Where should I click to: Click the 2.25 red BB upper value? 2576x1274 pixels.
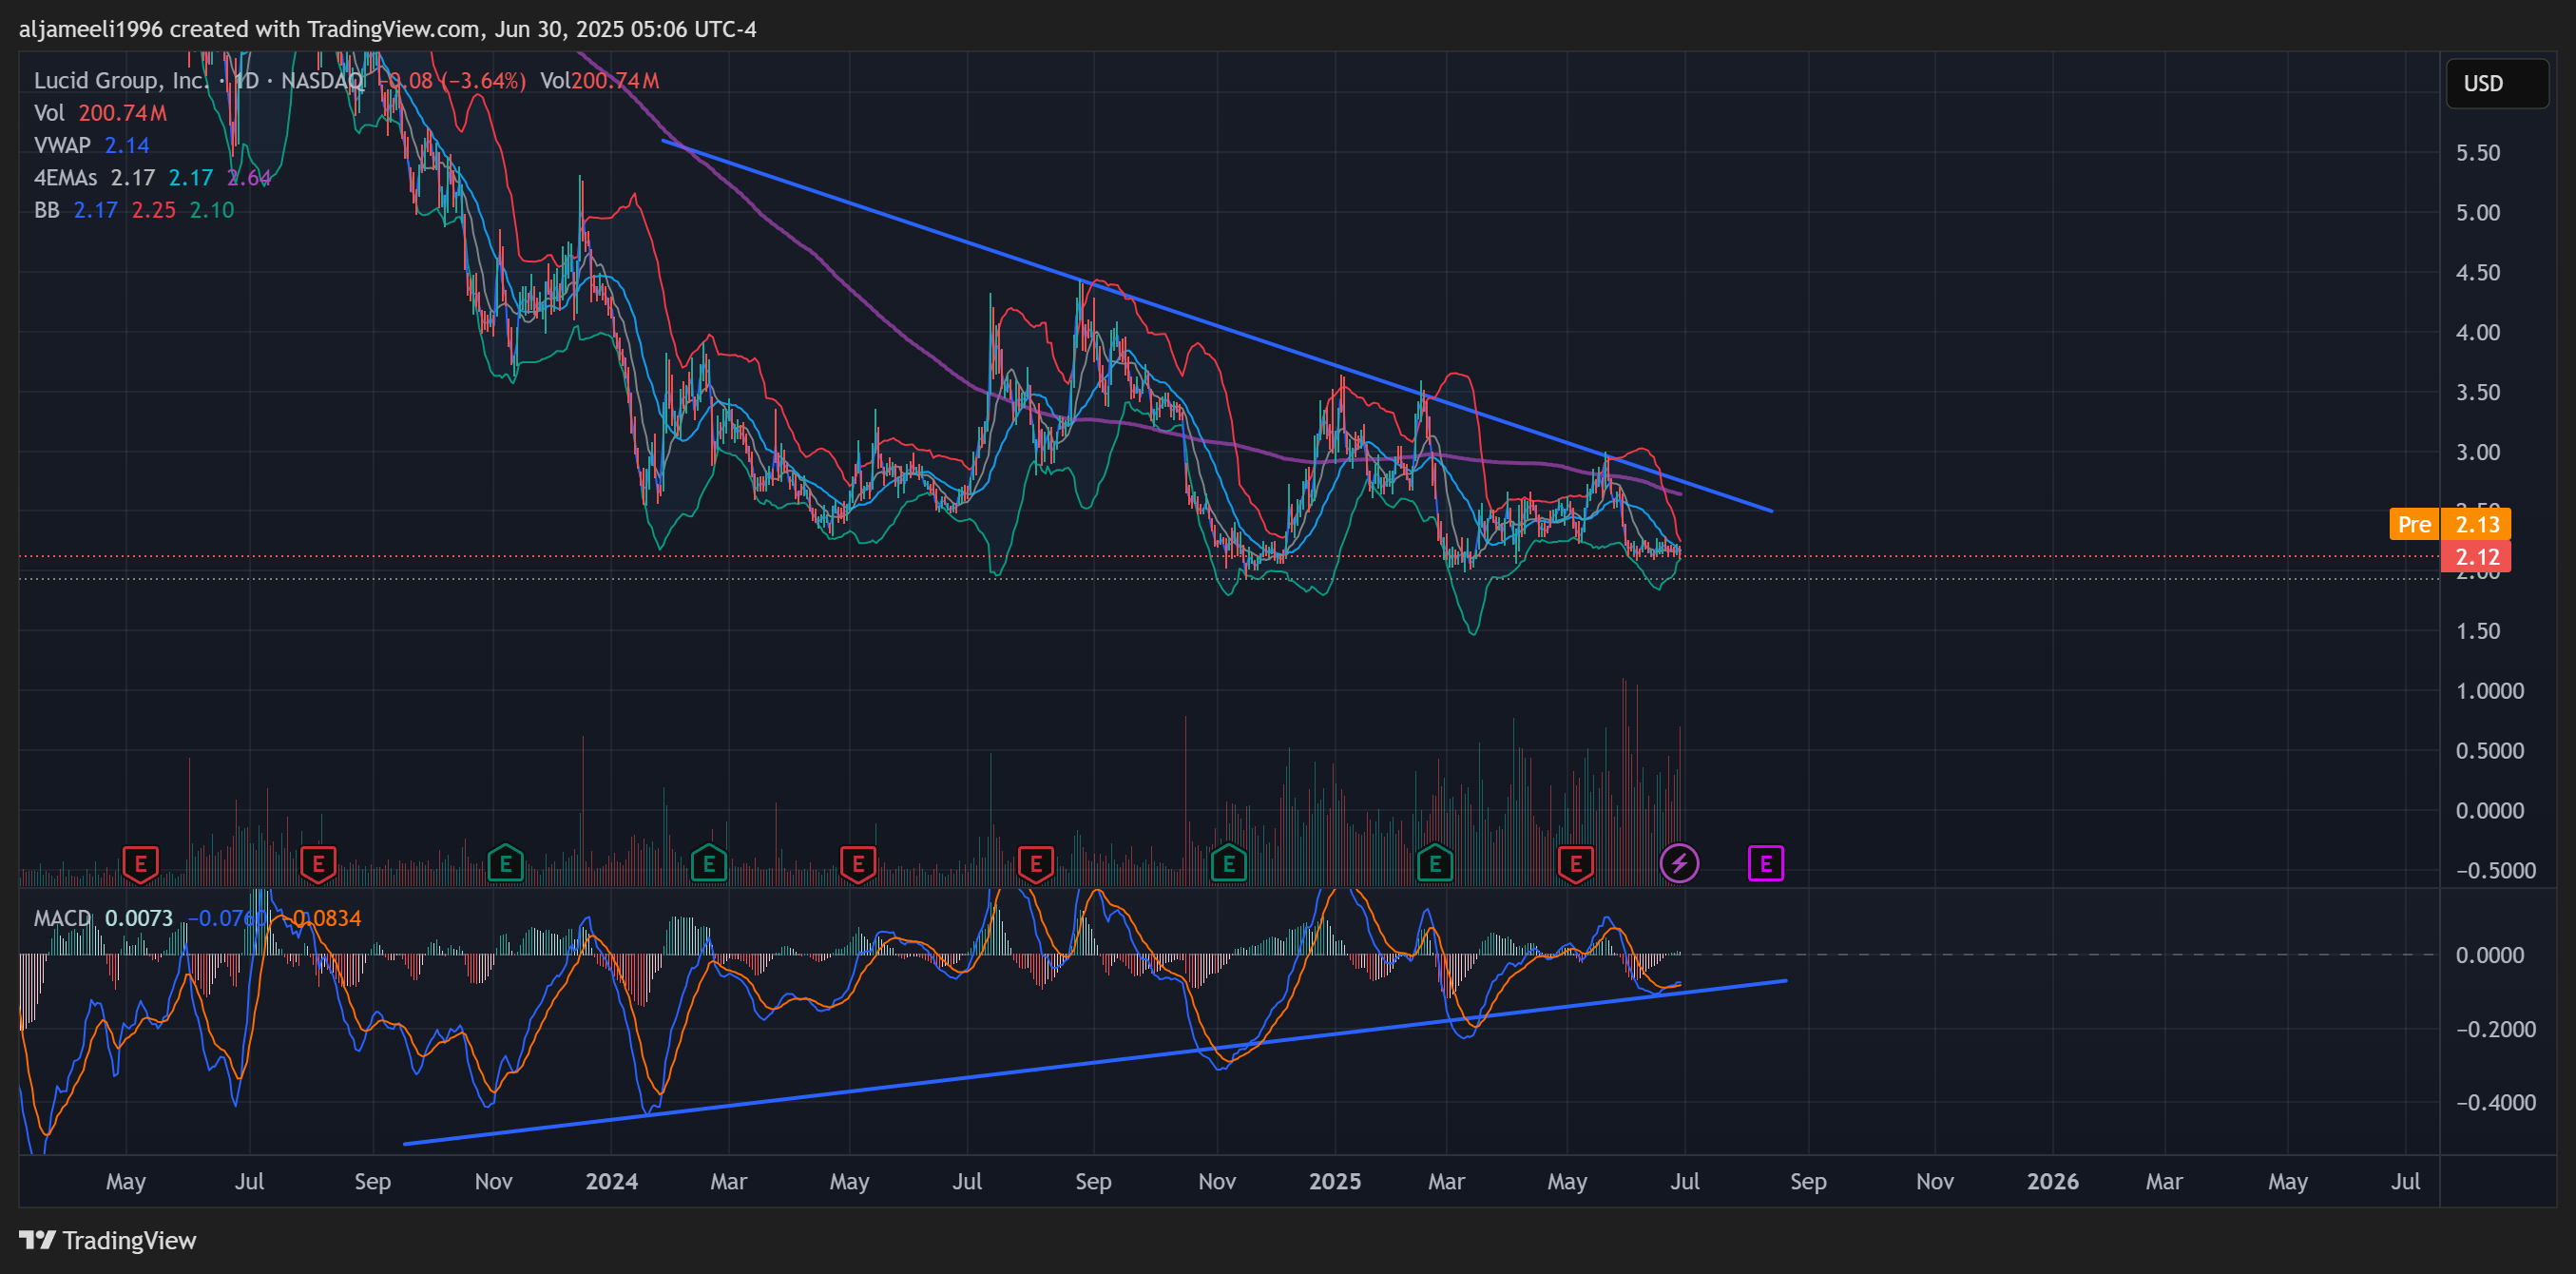click(x=154, y=210)
